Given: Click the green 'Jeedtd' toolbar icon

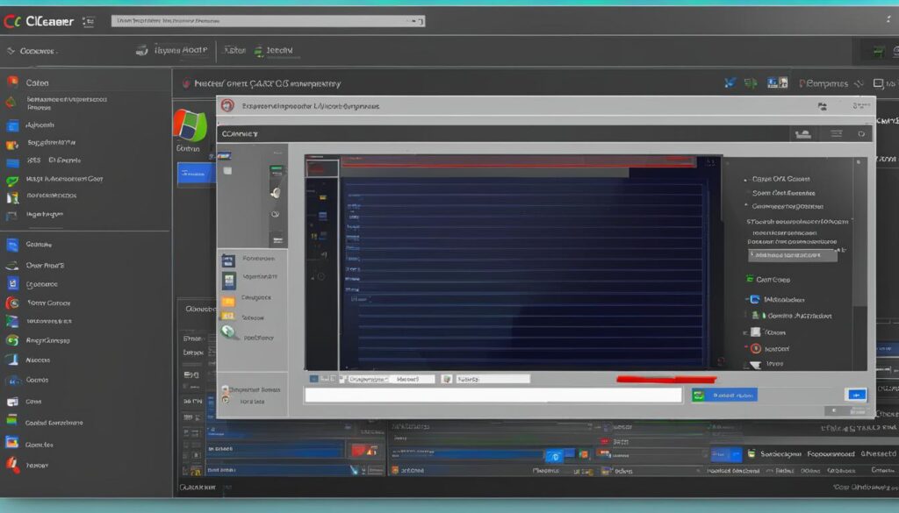Looking at the screenshot, I should [x=259, y=52].
